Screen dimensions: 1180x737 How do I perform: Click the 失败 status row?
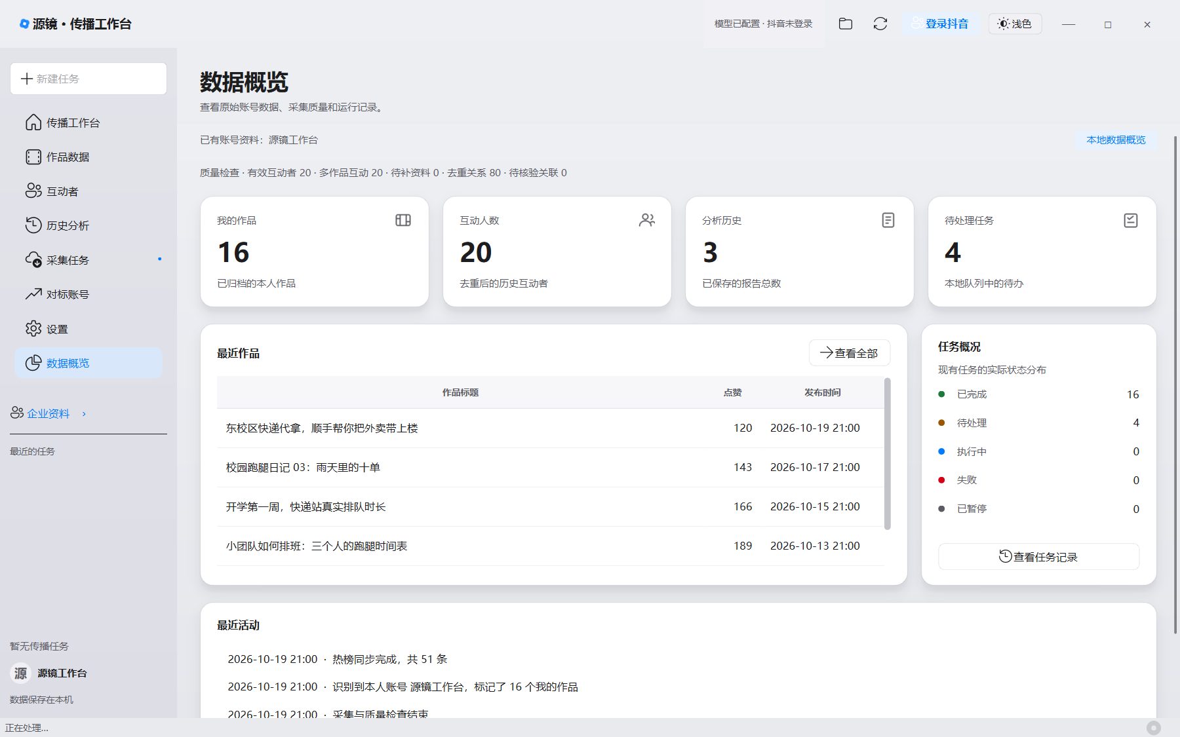(1038, 480)
